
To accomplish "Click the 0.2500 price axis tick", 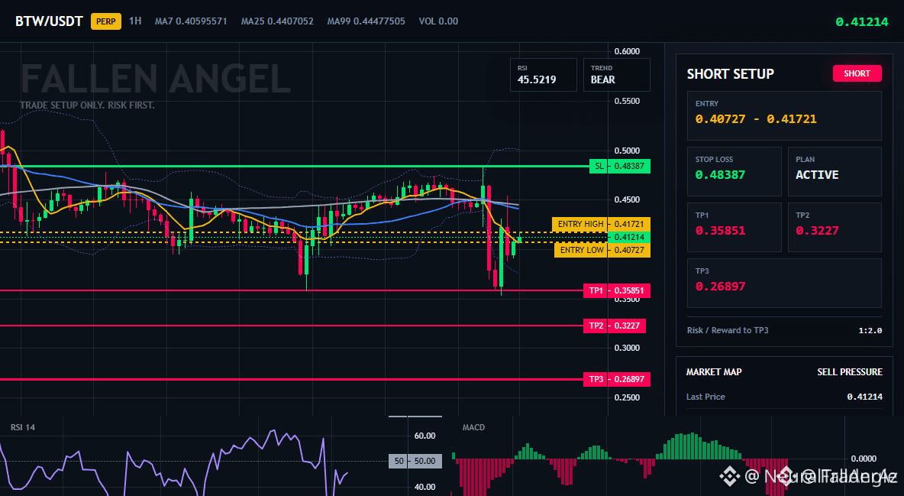I will (x=627, y=397).
